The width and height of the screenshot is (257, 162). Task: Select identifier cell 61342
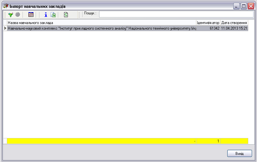(208, 28)
